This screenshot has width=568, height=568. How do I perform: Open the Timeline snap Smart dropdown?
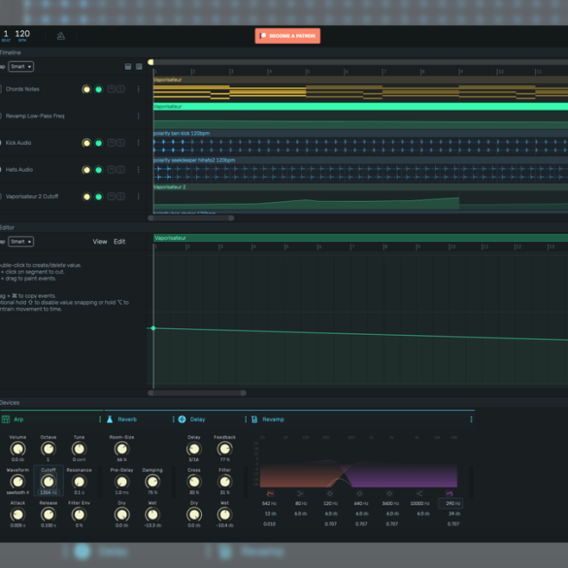tap(20, 67)
